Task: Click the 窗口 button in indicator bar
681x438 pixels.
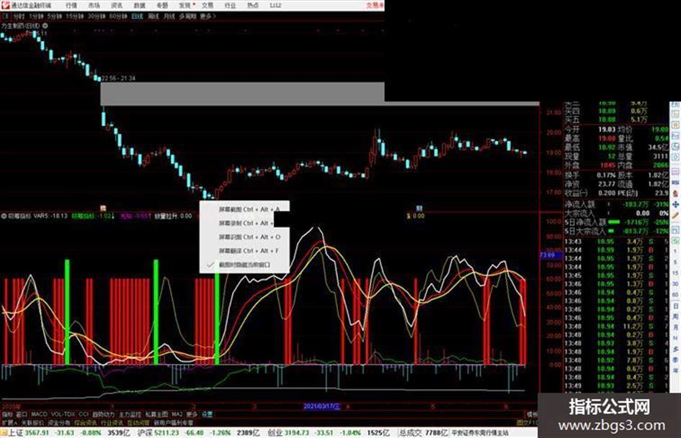Action: tap(22, 414)
